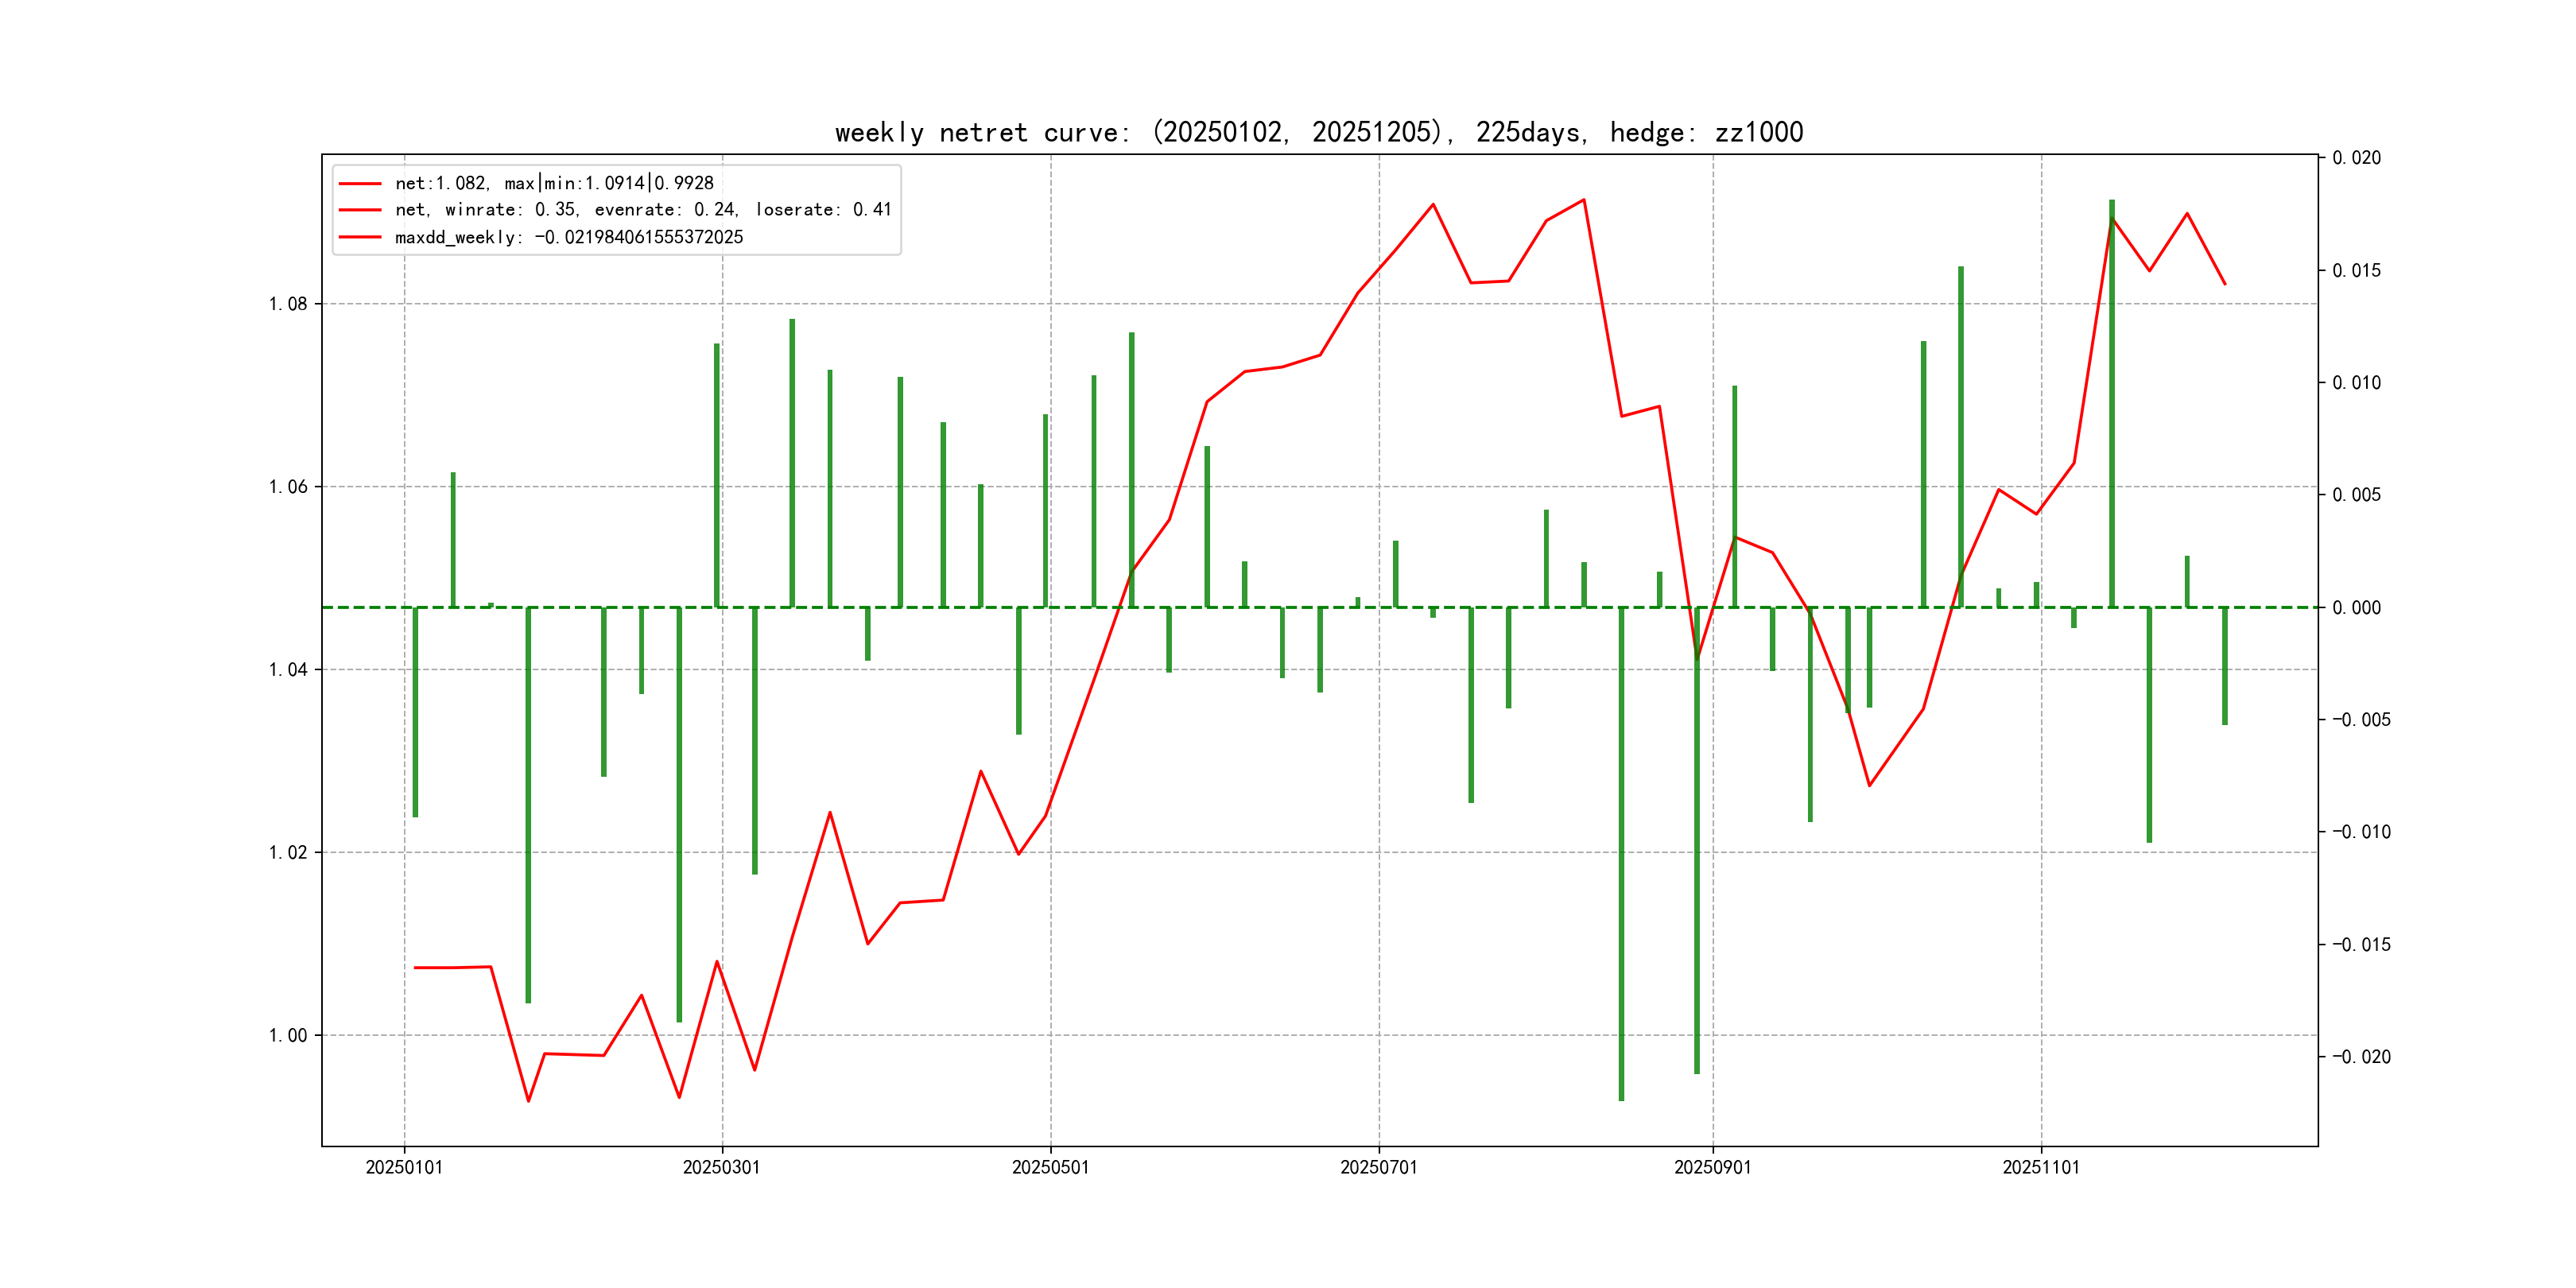This screenshot has width=2576, height=1288.
Task: Click red line swatch beside maxdd_weekly legend
Action: coord(360,237)
